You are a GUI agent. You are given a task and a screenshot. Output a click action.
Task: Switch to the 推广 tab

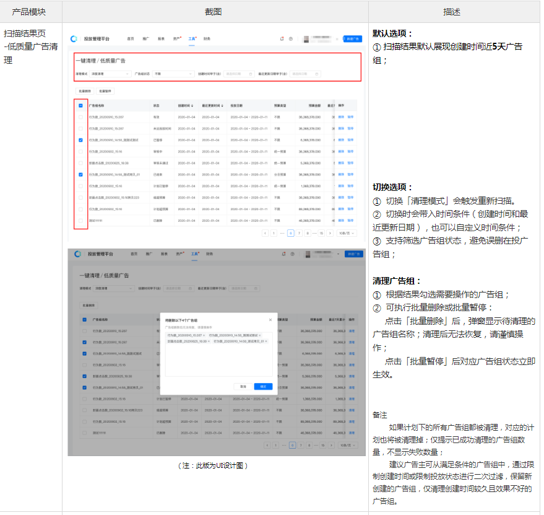pos(145,40)
